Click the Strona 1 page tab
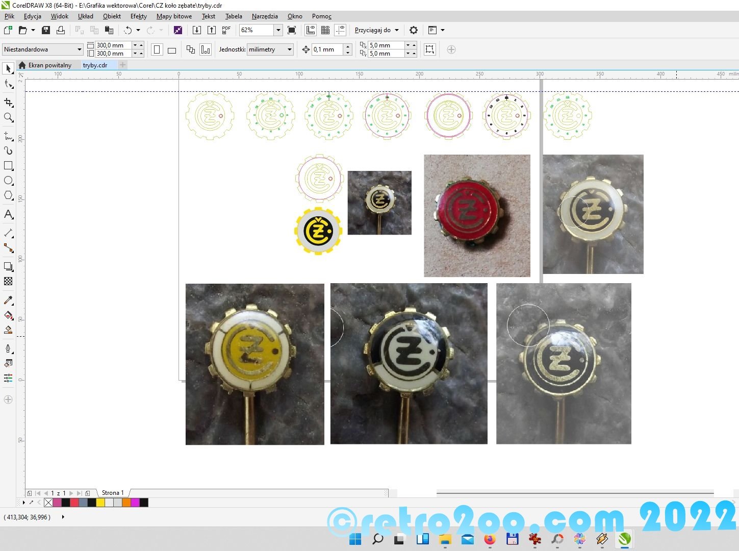Image resolution: width=739 pixels, height=551 pixels. click(113, 493)
